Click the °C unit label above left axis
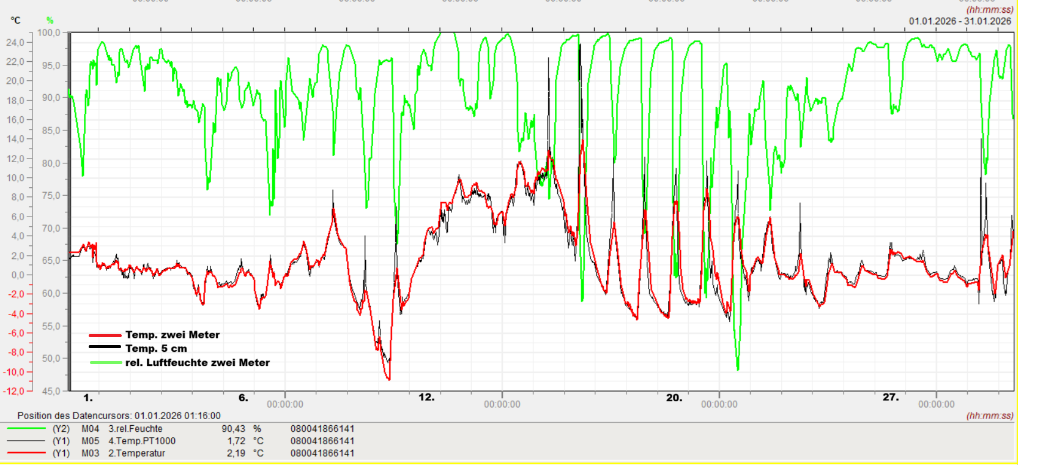Viewport: 1043px width, 465px height. [15, 20]
